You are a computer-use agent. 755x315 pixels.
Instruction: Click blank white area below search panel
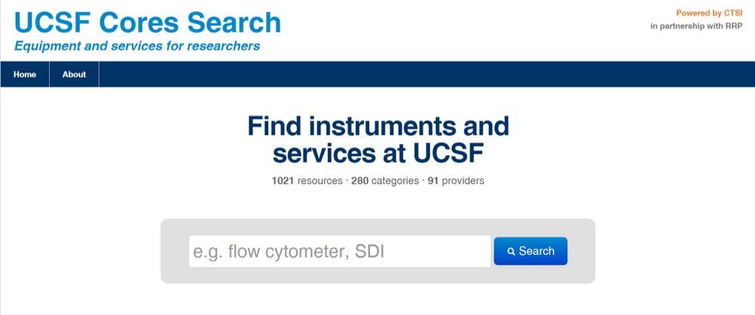[378, 300]
